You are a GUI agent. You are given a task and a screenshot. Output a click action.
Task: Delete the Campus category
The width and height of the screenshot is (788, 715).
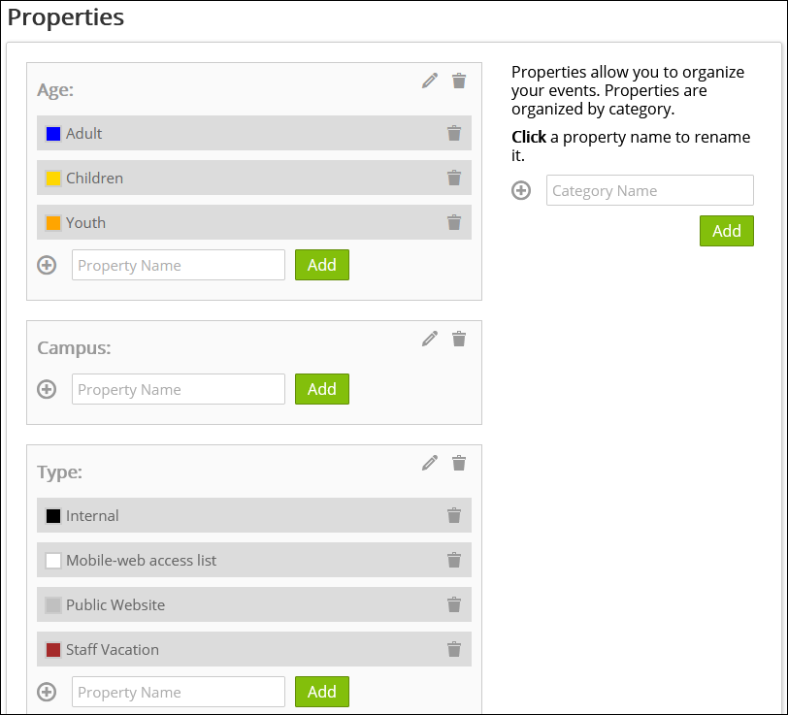pyautogui.click(x=459, y=339)
